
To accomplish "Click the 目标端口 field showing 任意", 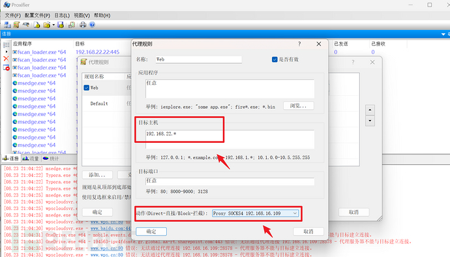I will (x=230, y=181).
